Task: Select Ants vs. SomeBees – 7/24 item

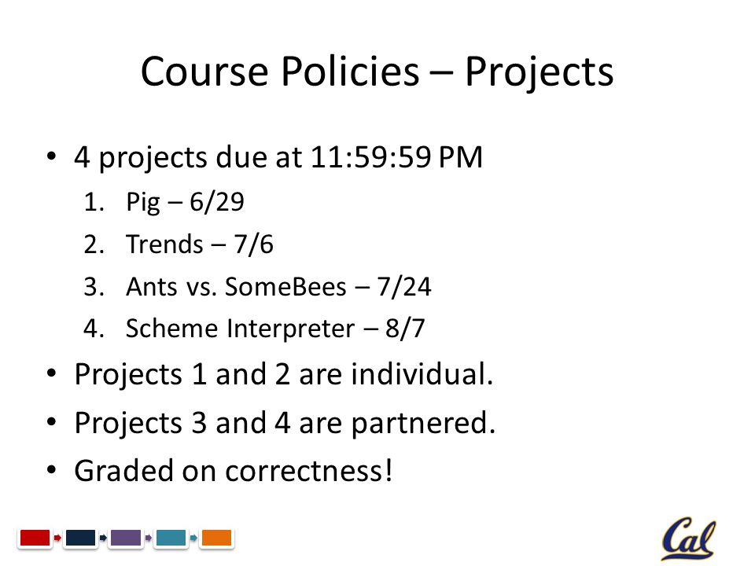Action: (x=278, y=287)
